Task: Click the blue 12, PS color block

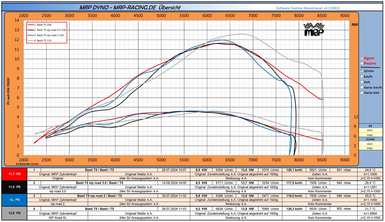Action: tap(14, 200)
